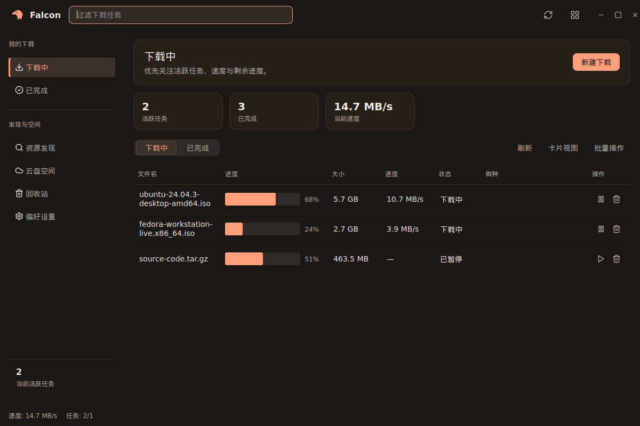640x426 pixels.
Task: Click the Falcon bird logo icon
Action: [18, 15]
